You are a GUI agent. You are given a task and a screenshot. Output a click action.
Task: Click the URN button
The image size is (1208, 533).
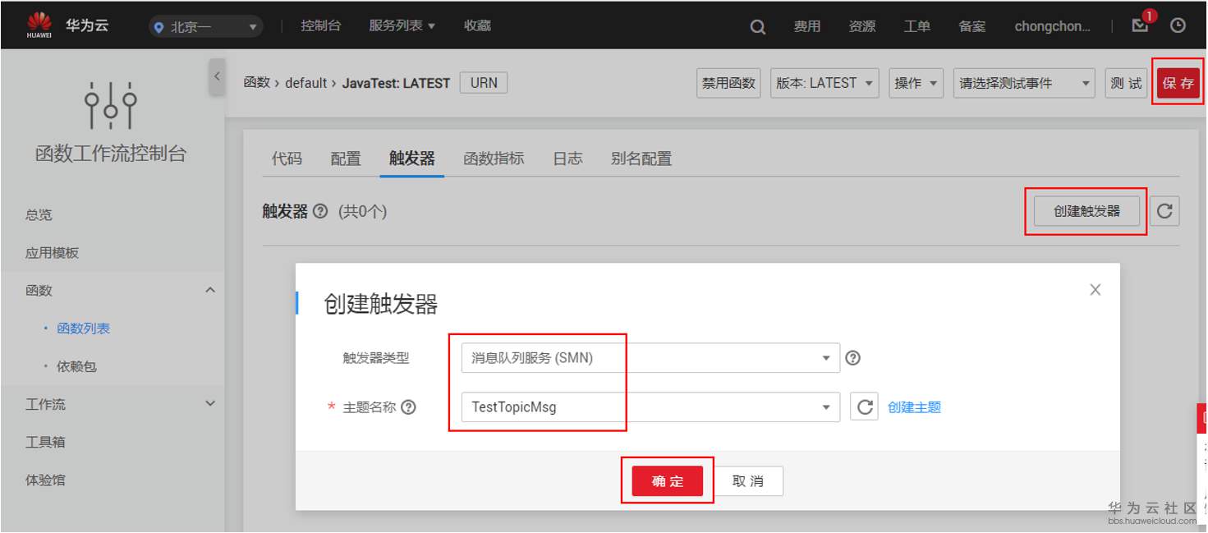pyautogui.click(x=484, y=82)
